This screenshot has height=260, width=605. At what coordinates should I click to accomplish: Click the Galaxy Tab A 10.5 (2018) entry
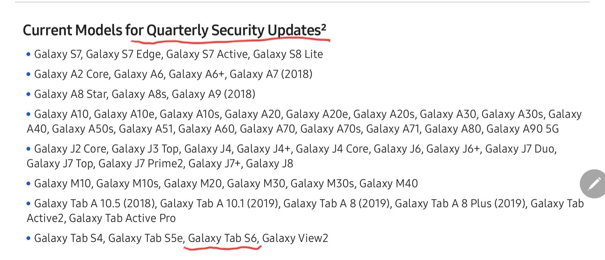pyautogui.click(x=95, y=203)
